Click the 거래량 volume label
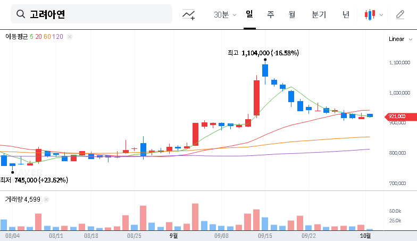 click(x=14, y=200)
